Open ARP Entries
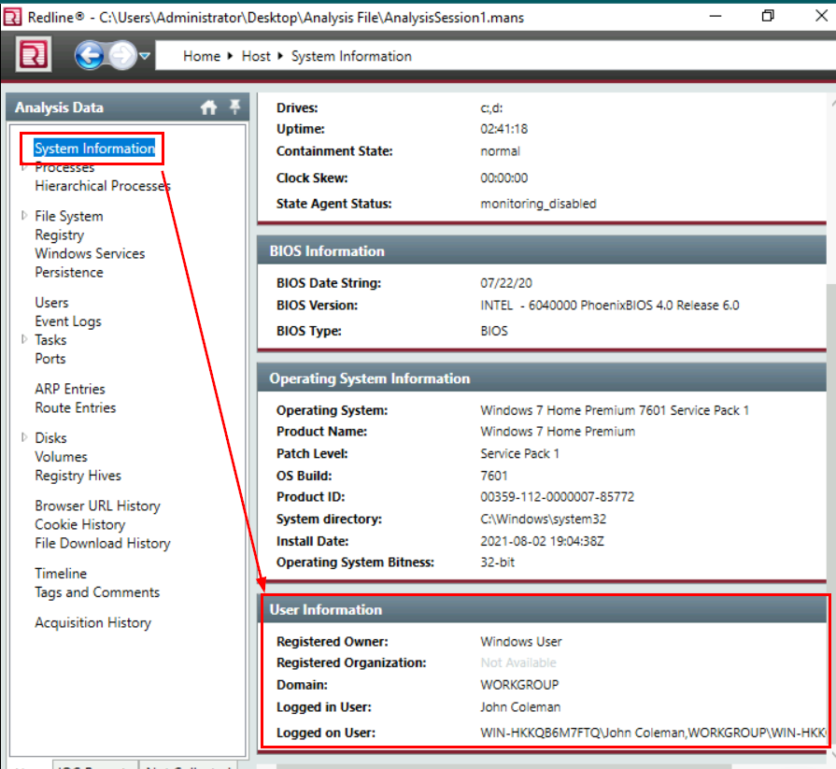The image size is (836, 769). click(70, 389)
